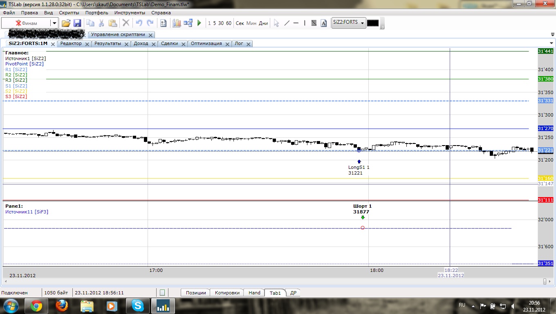Click the status bar notebook icon
556x314 pixels.
[162, 293]
